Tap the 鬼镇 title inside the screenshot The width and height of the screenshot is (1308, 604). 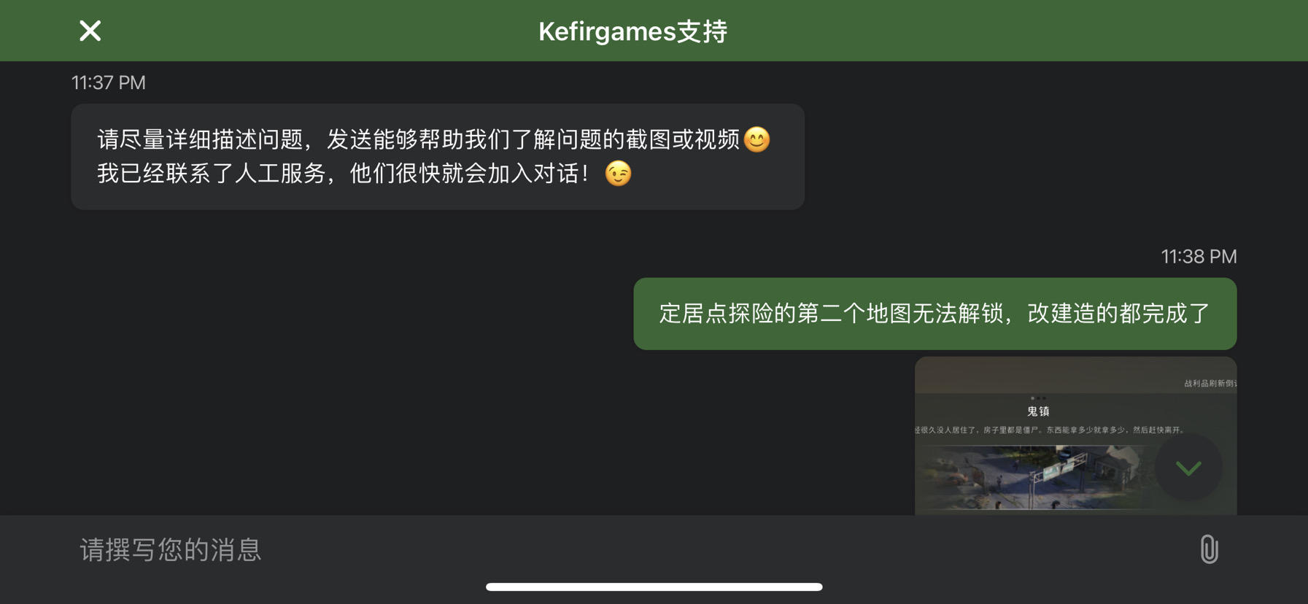pos(1038,411)
